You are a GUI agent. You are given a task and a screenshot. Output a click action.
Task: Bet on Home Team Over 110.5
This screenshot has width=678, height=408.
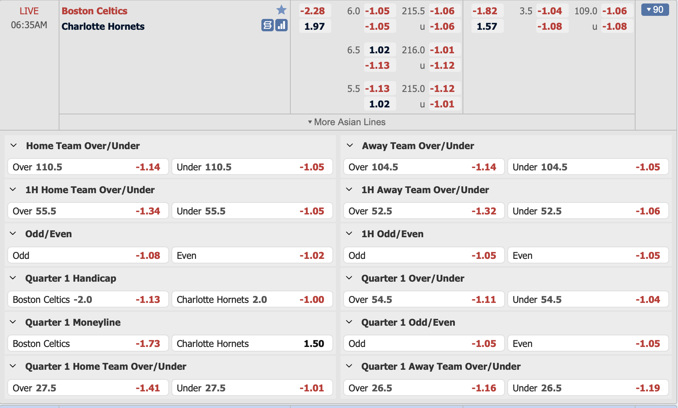coord(88,167)
